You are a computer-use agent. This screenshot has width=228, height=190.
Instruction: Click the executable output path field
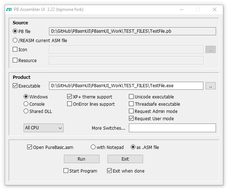click(126, 86)
